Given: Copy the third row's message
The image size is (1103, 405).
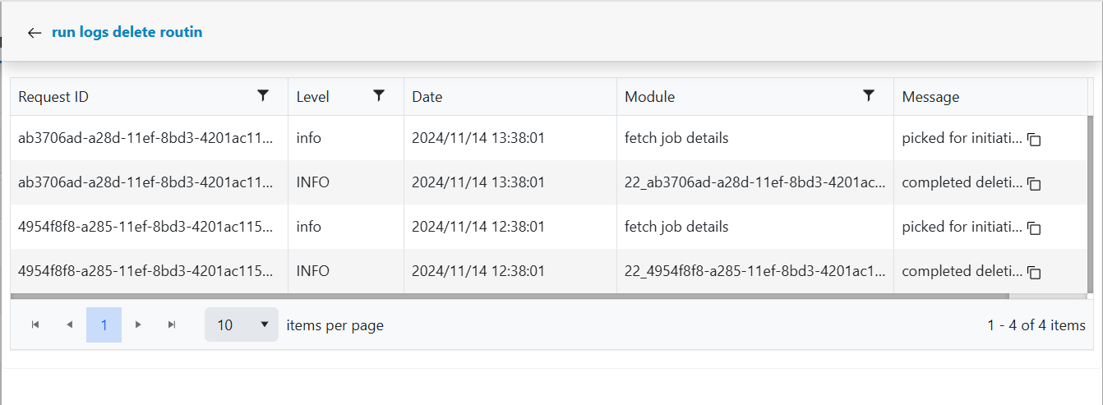Looking at the screenshot, I should tap(1035, 228).
